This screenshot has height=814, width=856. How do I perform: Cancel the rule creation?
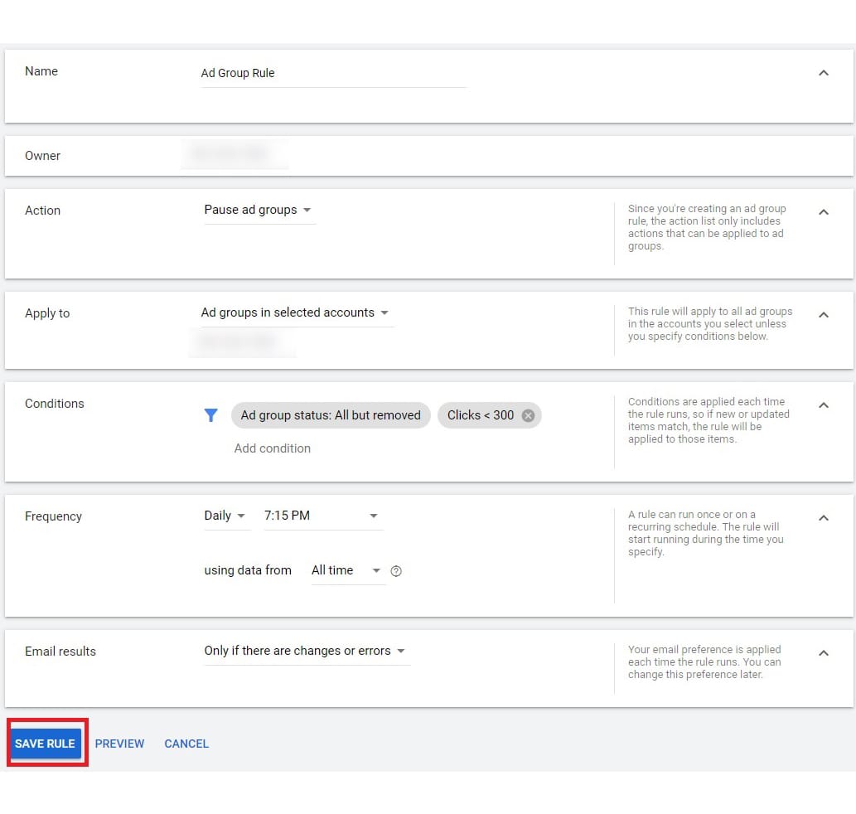186,744
